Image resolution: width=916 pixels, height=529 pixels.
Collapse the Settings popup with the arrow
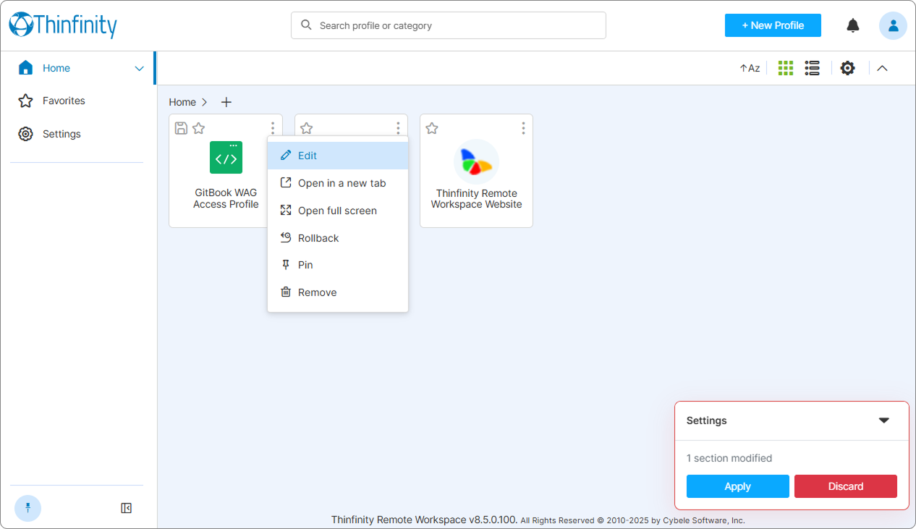(884, 420)
